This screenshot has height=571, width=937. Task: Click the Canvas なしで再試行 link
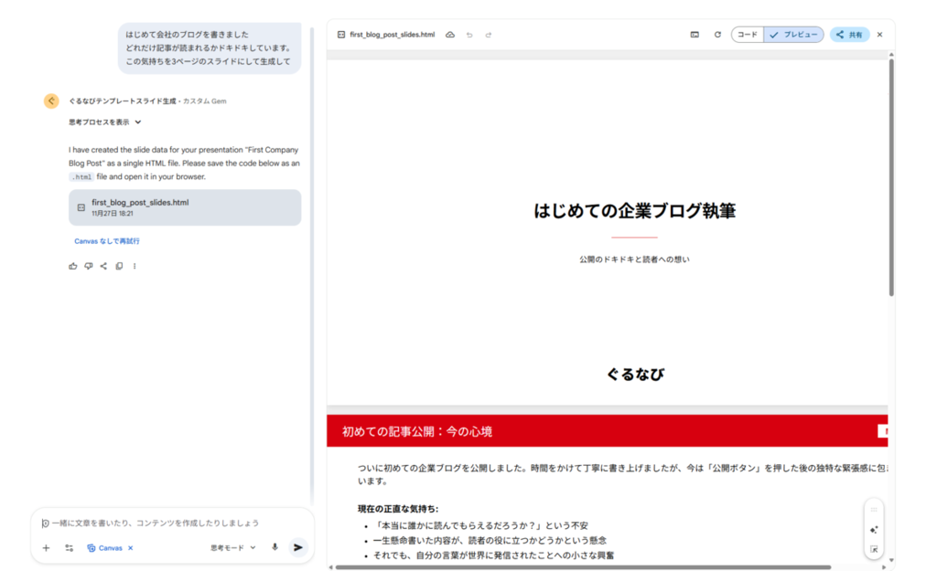click(107, 241)
